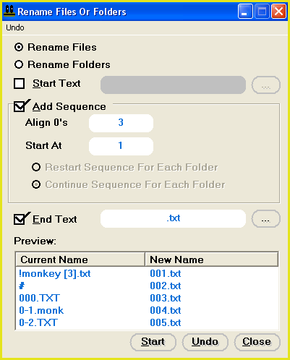Click the New Name column header
This screenshot has height=360, width=290.
point(212,260)
